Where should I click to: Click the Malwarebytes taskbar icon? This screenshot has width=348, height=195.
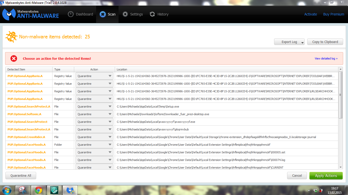(70, 190)
